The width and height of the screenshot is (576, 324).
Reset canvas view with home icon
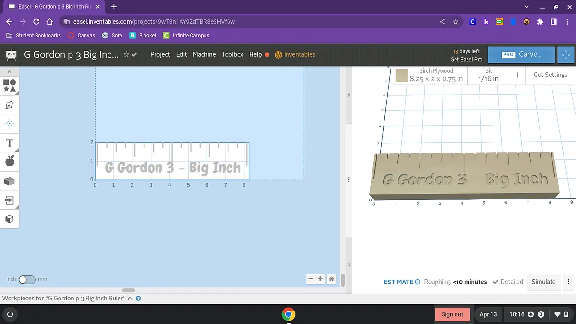[x=331, y=279]
